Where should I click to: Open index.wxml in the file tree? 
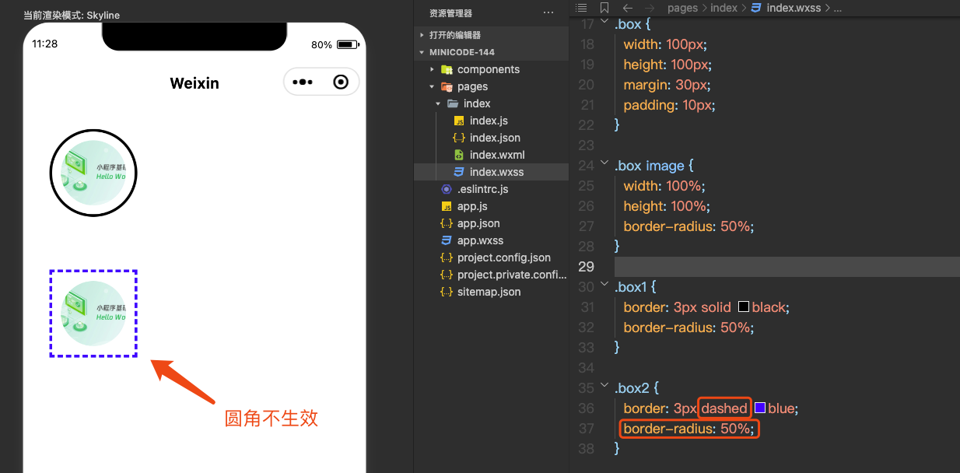pyautogui.click(x=497, y=155)
